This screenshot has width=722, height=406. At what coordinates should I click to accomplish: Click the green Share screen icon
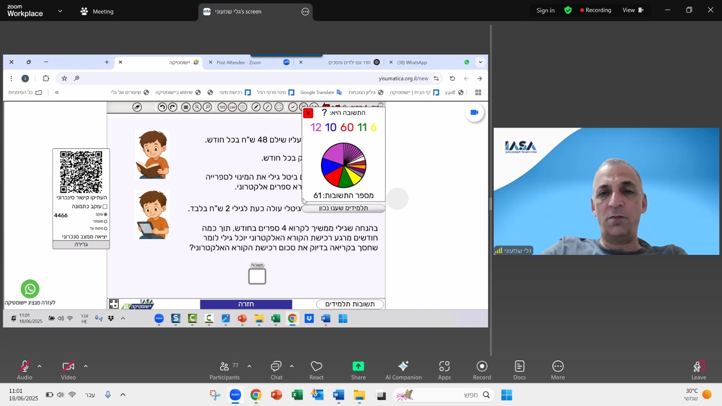point(358,366)
